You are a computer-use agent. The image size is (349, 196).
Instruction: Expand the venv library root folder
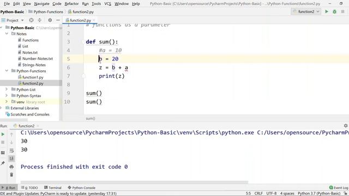click(7, 102)
